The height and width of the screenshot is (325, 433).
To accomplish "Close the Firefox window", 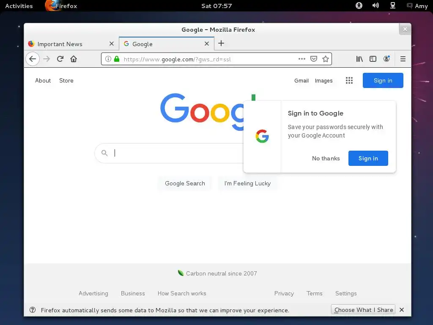I will point(405,29).
